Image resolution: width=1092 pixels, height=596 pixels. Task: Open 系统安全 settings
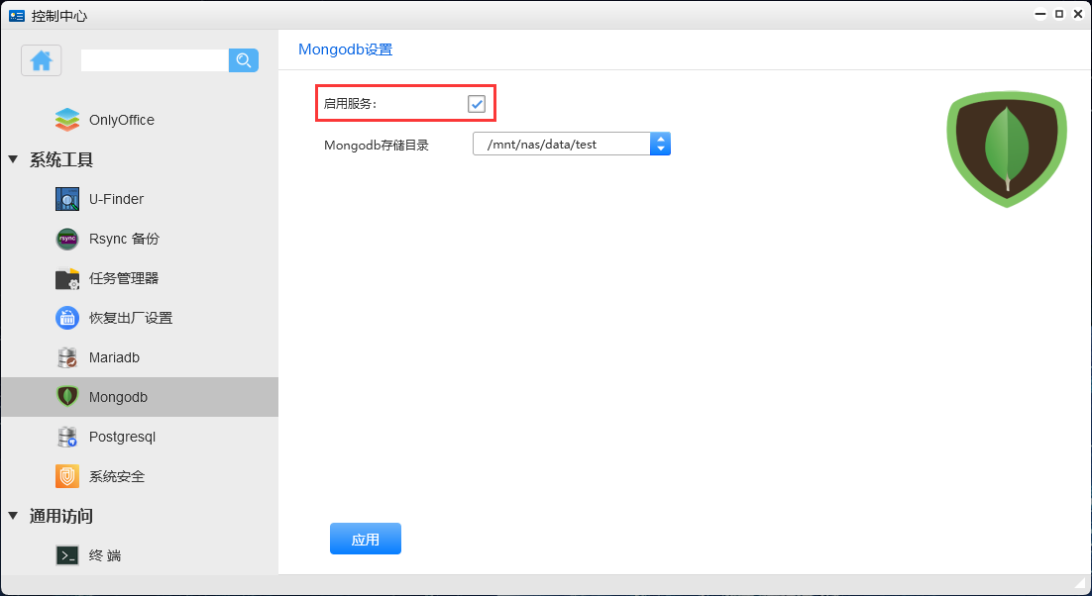click(116, 476)
